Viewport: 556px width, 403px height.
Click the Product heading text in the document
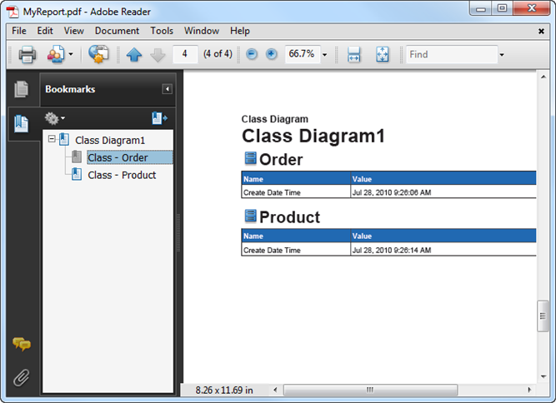pos(290,217)
